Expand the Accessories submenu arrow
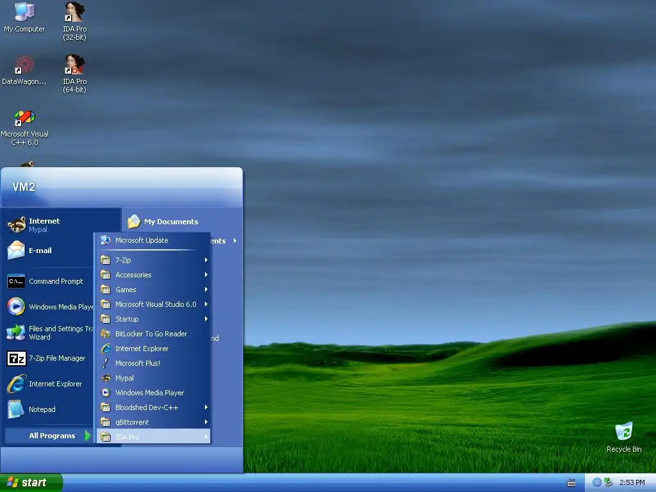Screen dimensions: 656x492 (x=206, y=274)
